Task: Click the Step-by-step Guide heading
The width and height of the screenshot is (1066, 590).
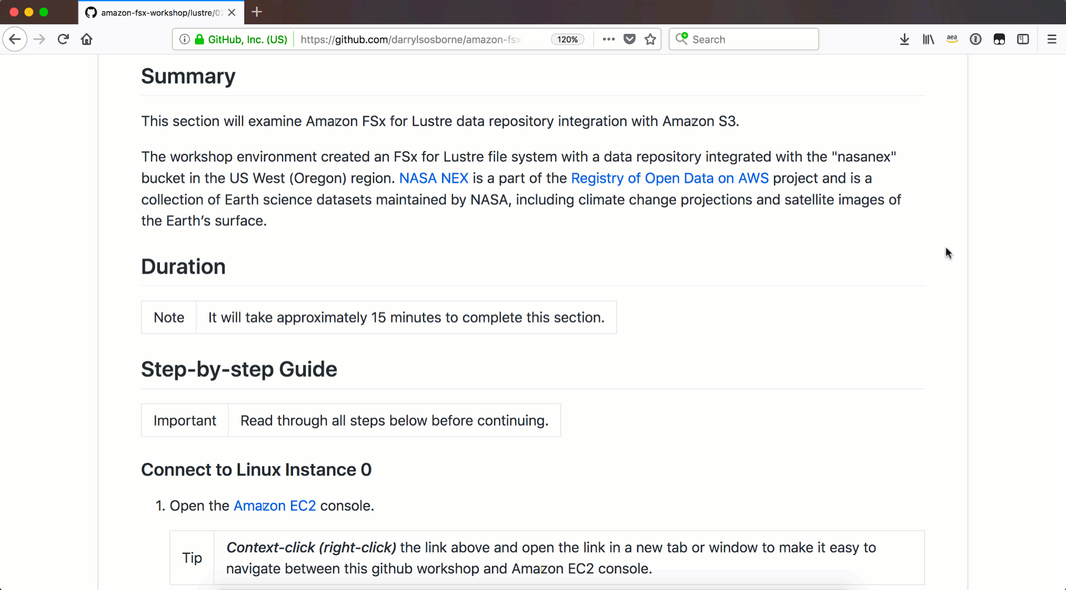Action: pyautogui.click(x=239, y=369)
